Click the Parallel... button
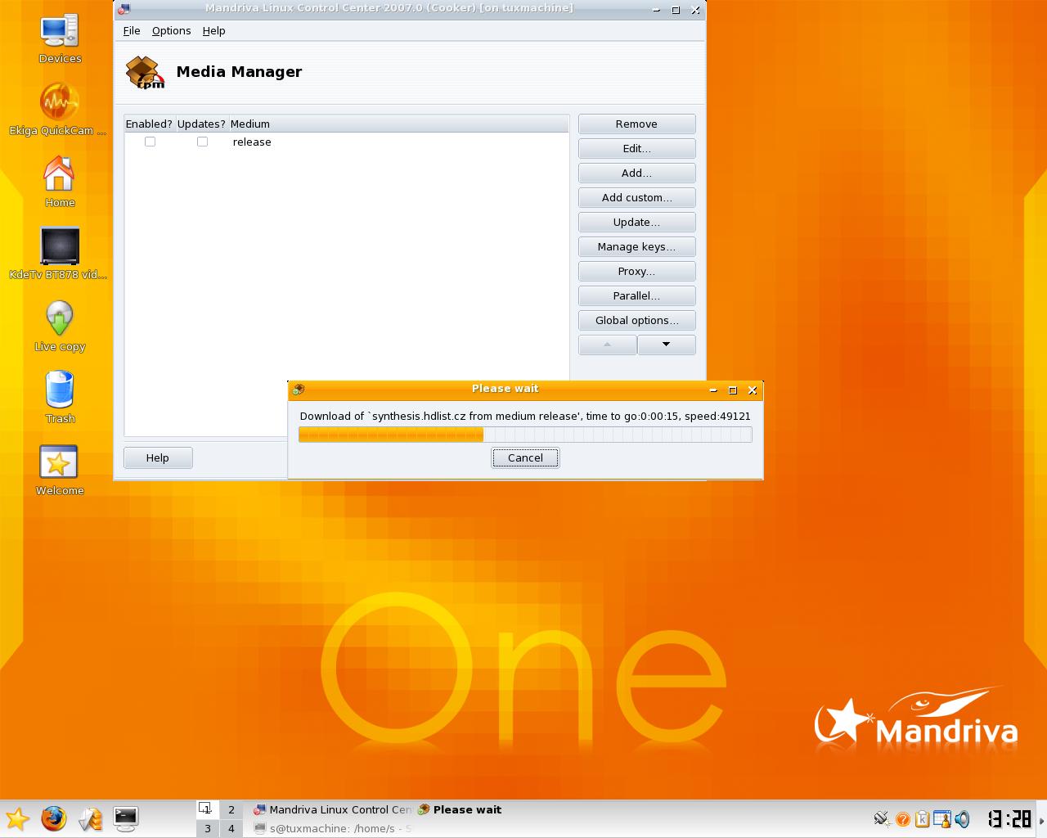The width and height of the screenshot is (1047, 838). (637, 295)
